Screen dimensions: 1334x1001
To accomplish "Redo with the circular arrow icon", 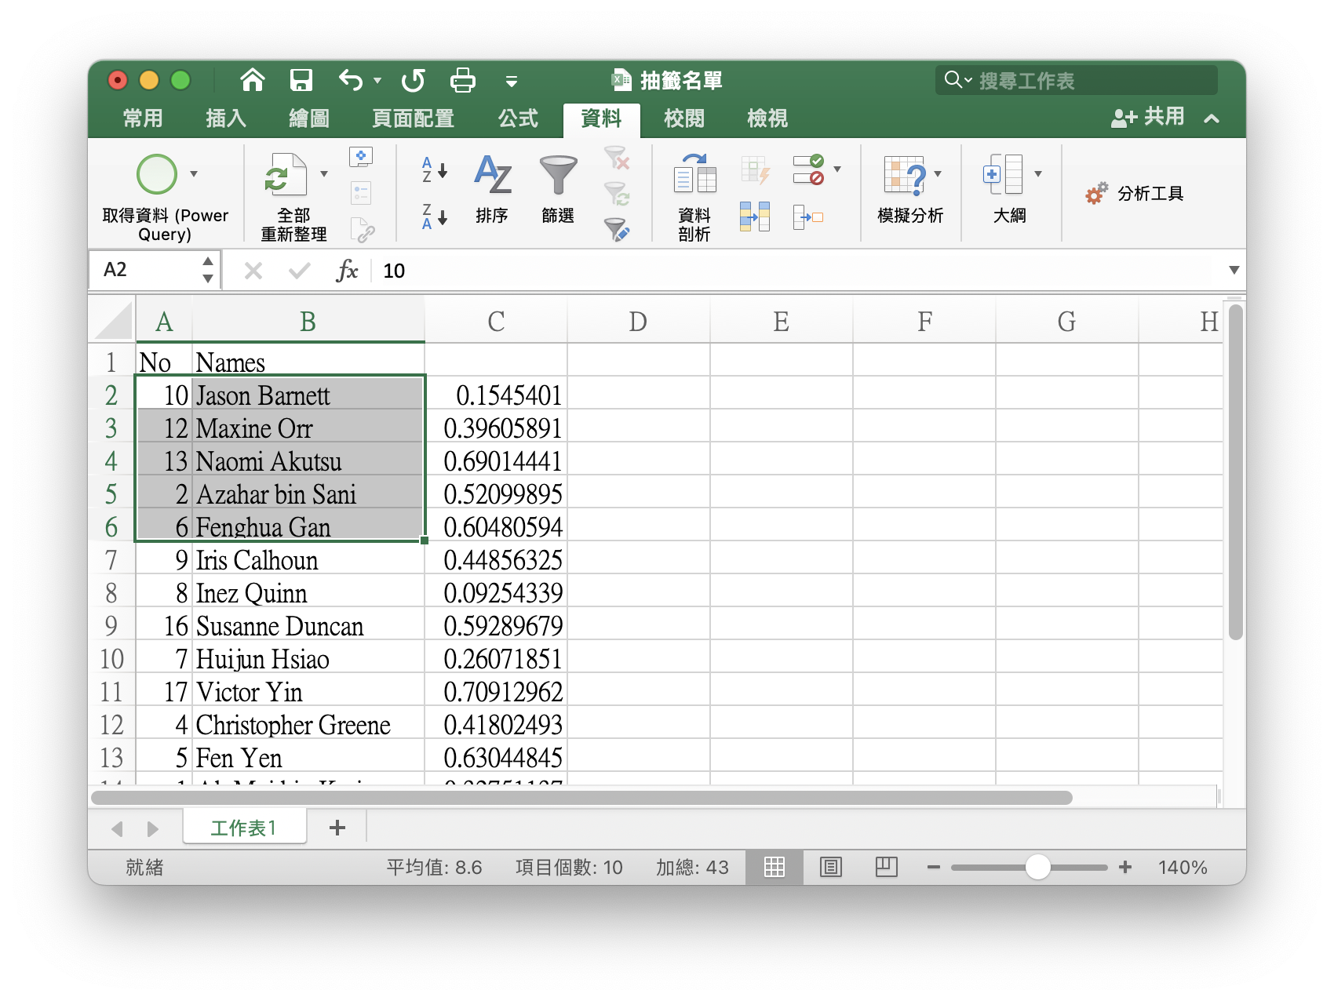I will pyautogui.click(x=413, y=80).
